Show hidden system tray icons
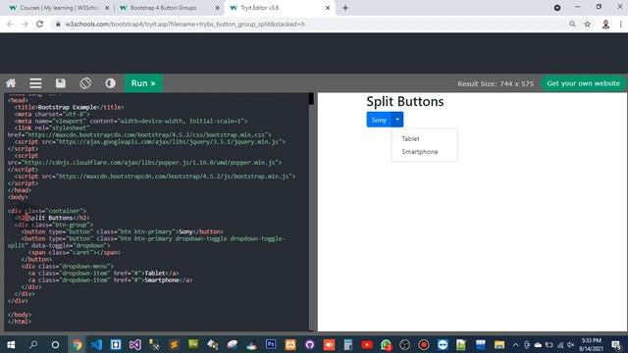 (x=515, y=344)
